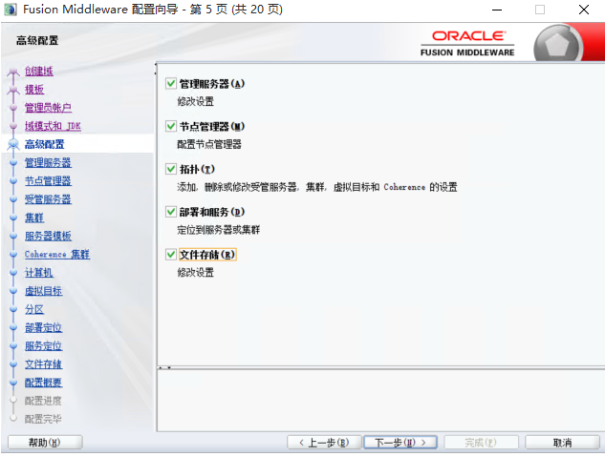Toggle the 拓扑(T) checkbox
Screen dimensions: 605x457
pyautogui.click(x=171, y=169)
